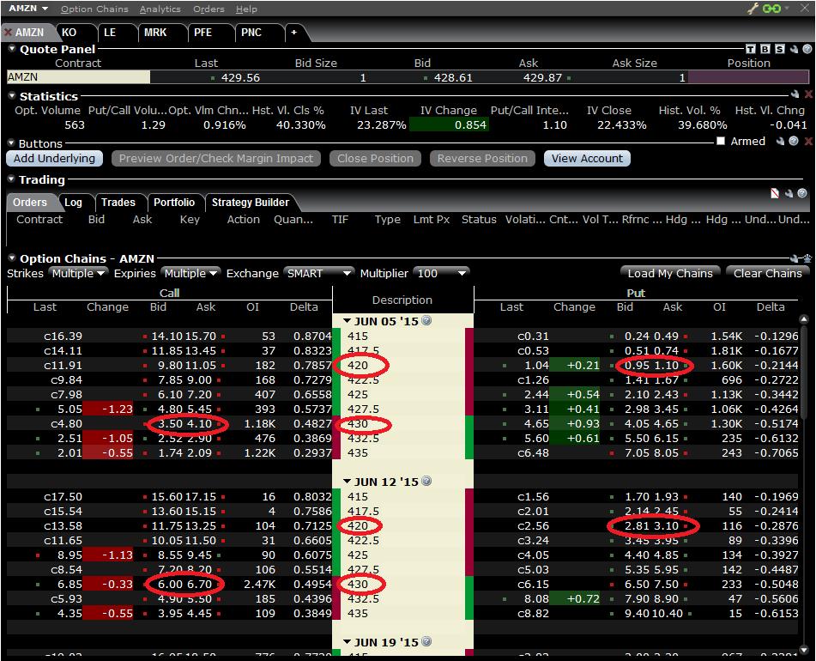The height and width of the screenshot is (661, 816).
Task: Click the option chain scrollbar down arrow
Action: click(805, 650)
